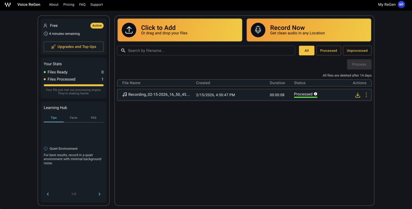Click Upgrades and Top-Ups button

click(x=74, y=47)
